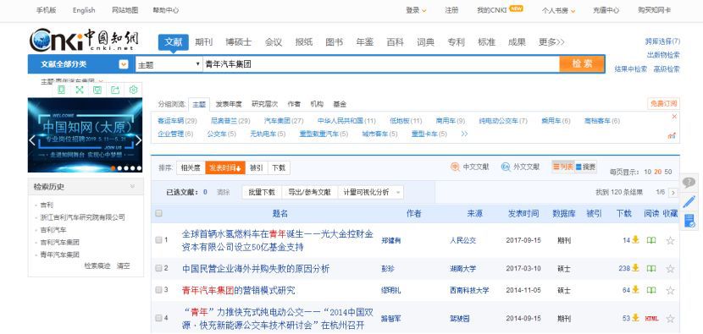Select the 期刊 database tab
The image size is (703, 334).
(x=203, y=42)
